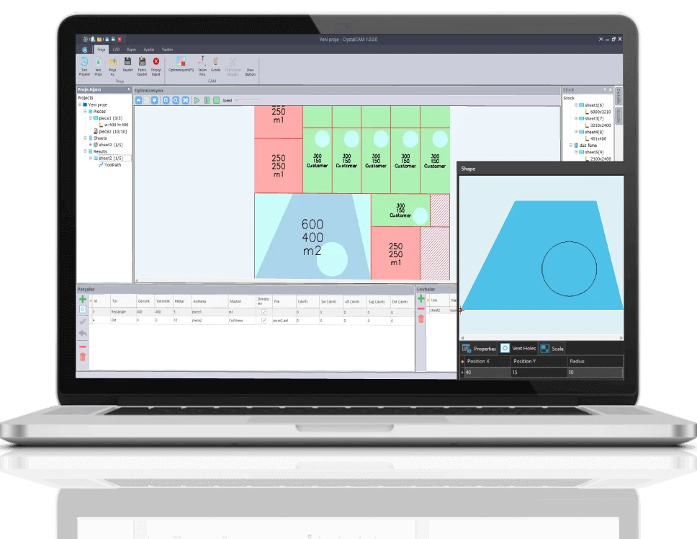This screenshot has width=697, height=539.
Task: Collapse the Results tree node
Action: [x=84, y=151]
